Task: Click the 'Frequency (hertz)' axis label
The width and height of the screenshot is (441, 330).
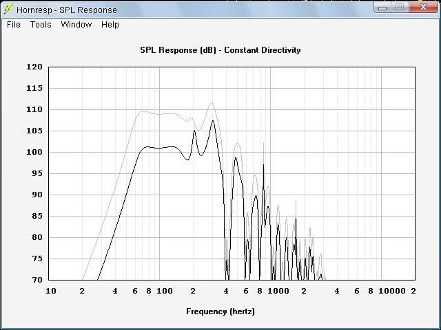Action: [x=220, y=311]
